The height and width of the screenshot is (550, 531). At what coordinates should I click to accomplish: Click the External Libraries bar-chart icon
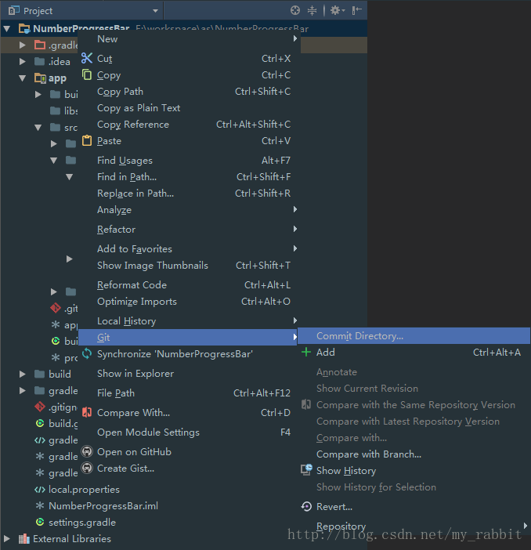click(23, 538)
